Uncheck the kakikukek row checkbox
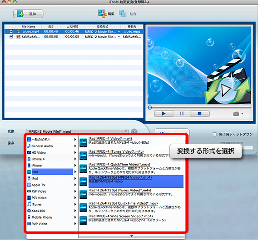 pos(11,36)
